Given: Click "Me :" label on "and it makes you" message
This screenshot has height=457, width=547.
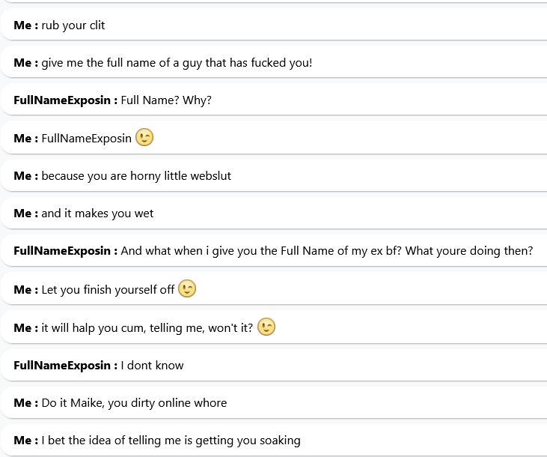Looking at the screenshot, I should [25, 214].
